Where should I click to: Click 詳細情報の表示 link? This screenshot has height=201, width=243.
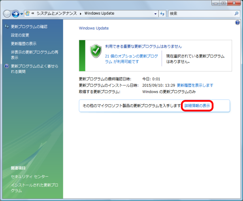click(197, 106)
